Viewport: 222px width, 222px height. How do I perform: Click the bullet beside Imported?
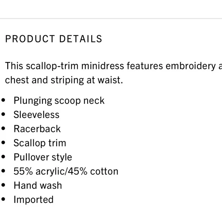click(3, 199)
